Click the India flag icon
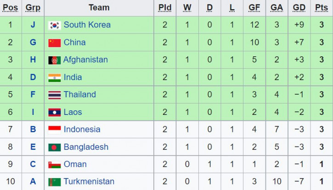 click(x=54, y=78)
